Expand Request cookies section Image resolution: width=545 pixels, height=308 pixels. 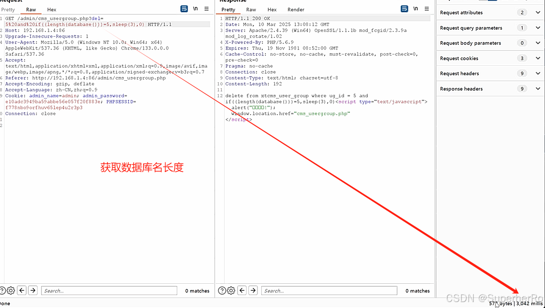[538, 58]
